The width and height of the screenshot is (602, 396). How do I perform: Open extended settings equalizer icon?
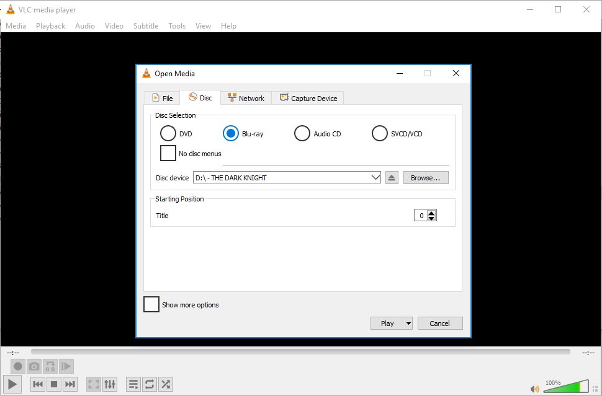click(110, 384)
